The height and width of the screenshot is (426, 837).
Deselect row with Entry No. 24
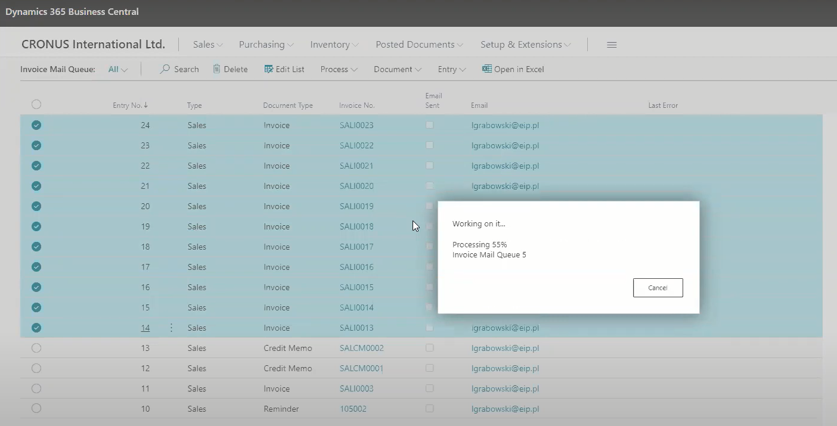coord(36,125)
